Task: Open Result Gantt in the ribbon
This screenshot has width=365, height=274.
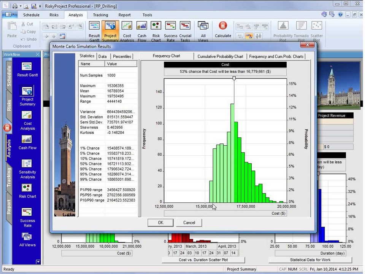Action: pos(94,31)
